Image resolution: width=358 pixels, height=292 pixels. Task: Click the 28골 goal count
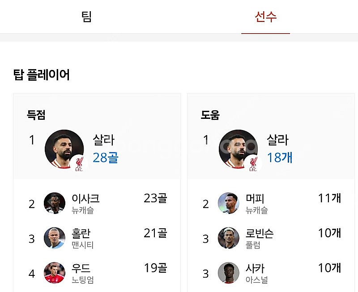106,158
